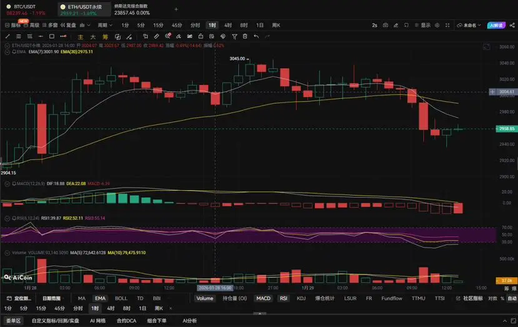Open the 未命名 cloud layout dropdown
The image size is (518, 327).
pyautogui.click(x=469, y=25)
